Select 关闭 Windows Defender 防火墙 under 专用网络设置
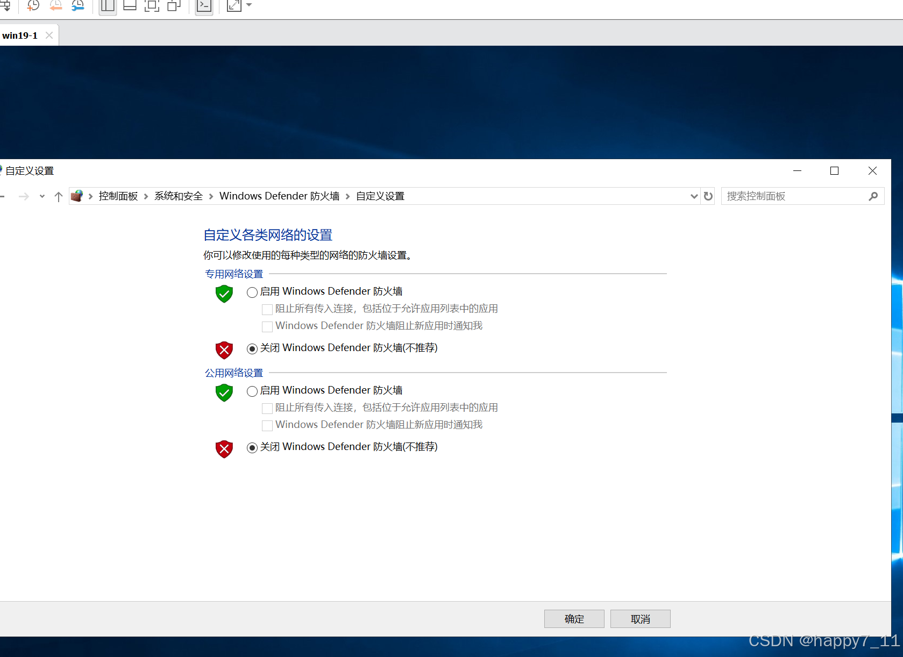 tap(252, 349)
